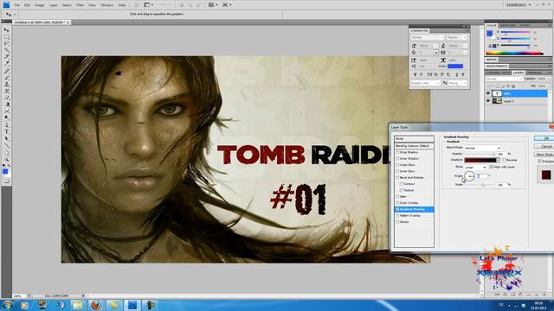
Task: Click the Angle value input field
Action: click(x=482, y=175)
